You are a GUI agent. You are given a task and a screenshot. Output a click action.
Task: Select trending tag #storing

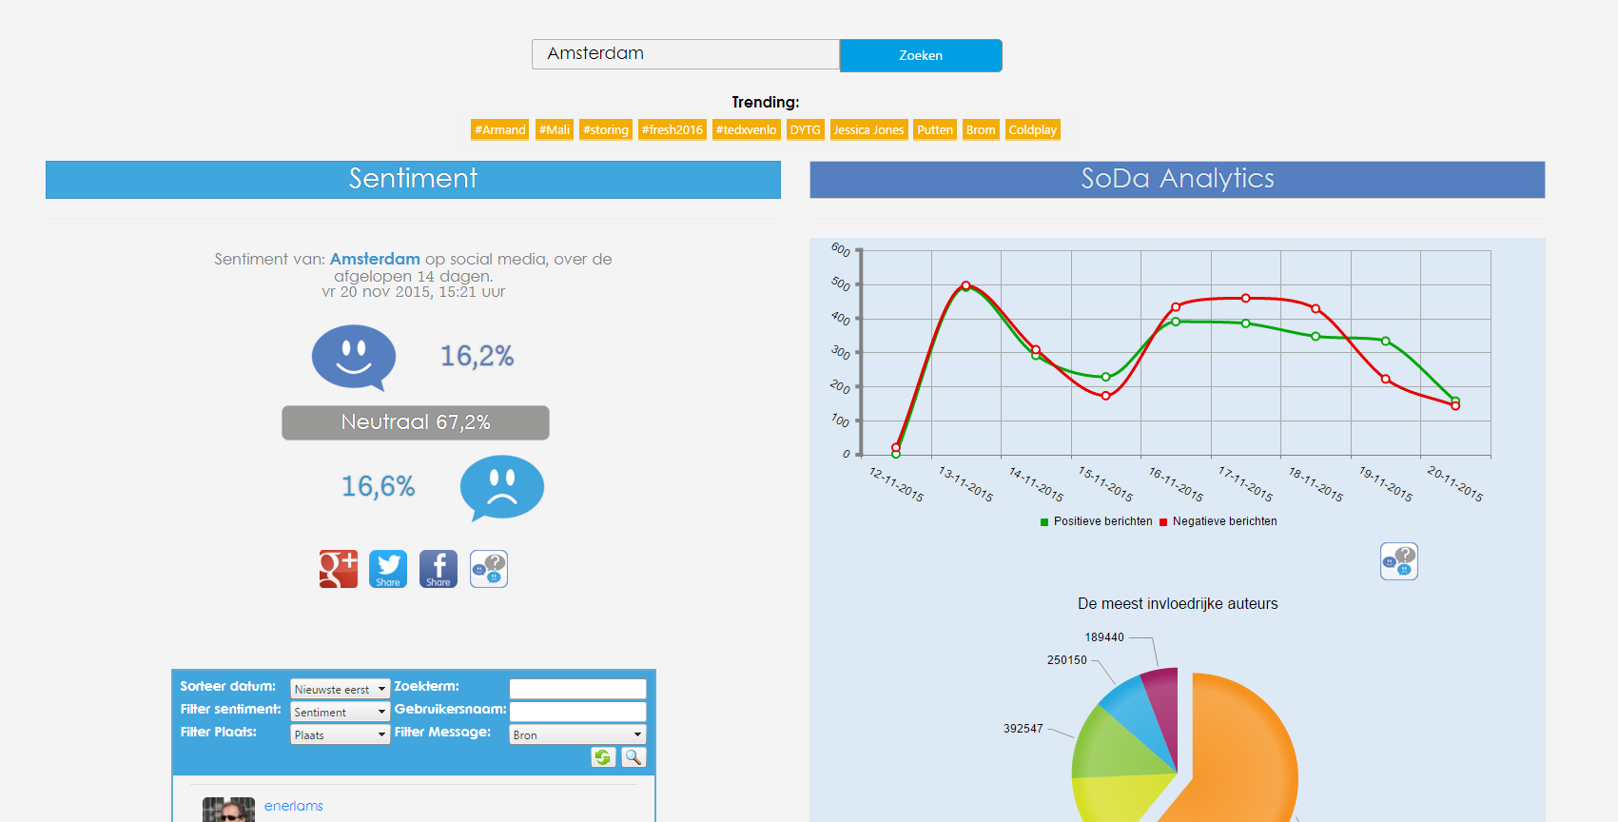coord(606,129)
